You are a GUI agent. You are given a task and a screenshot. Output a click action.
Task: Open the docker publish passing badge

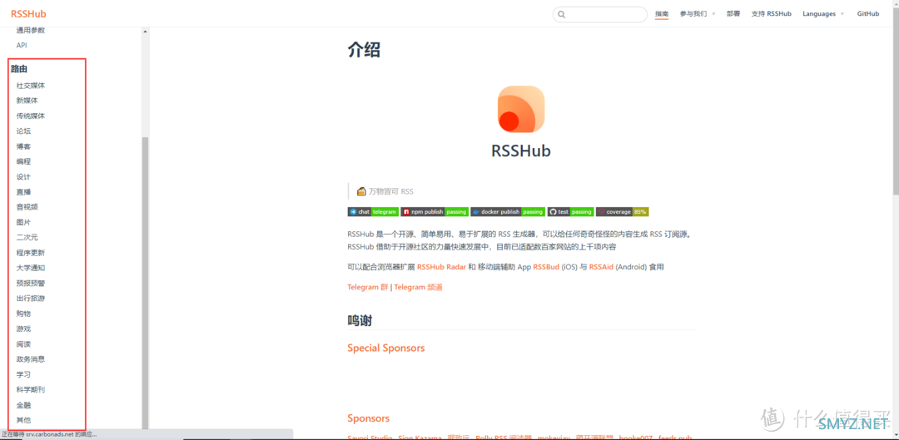click(508, 211)
